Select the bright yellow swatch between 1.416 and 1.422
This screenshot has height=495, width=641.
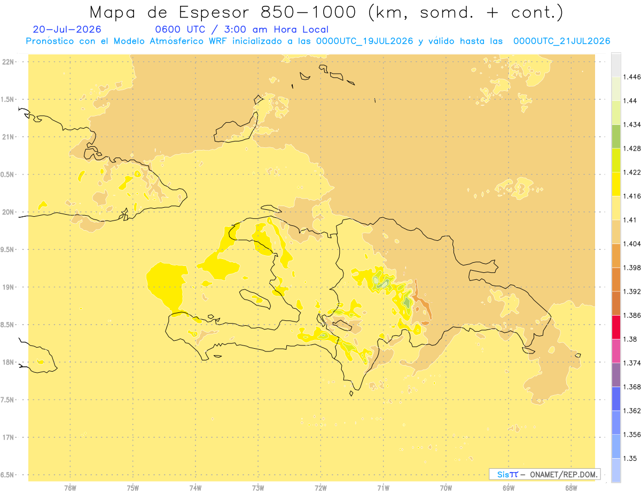616,184
